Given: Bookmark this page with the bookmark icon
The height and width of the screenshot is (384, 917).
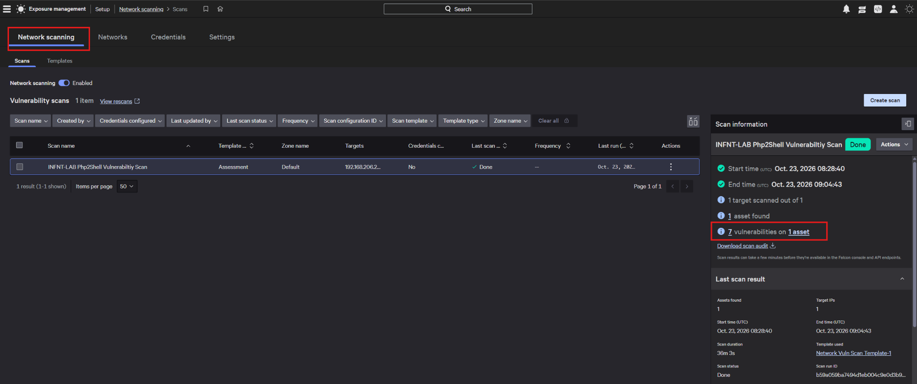Looking at the screenshot, I should (206, 9).
